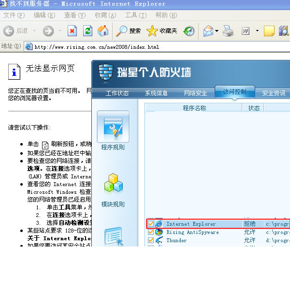
Task: Sort by 程序名称 column header
Action: coord(194,108)
